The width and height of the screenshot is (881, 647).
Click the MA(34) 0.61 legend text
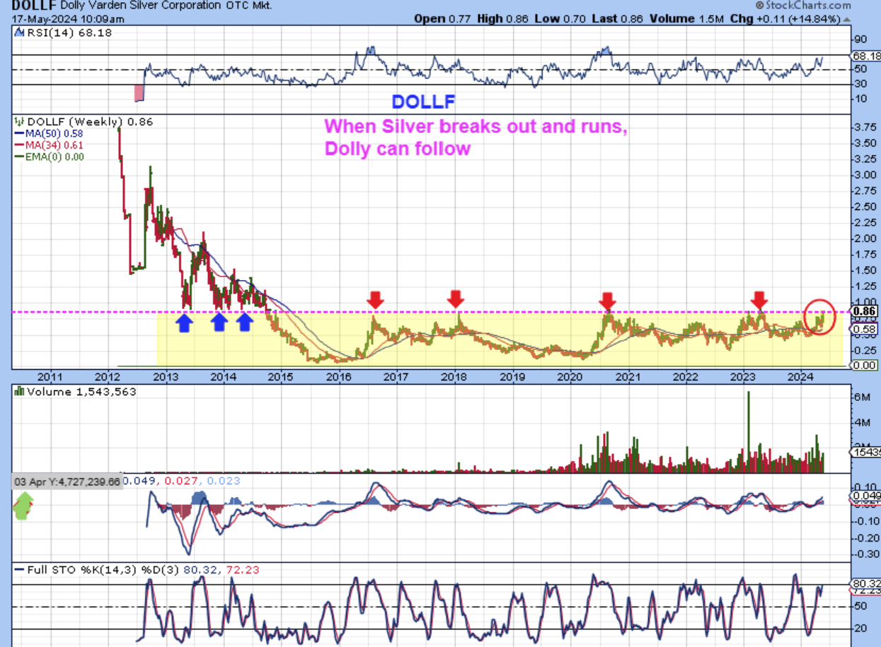[x=54, y=146]
